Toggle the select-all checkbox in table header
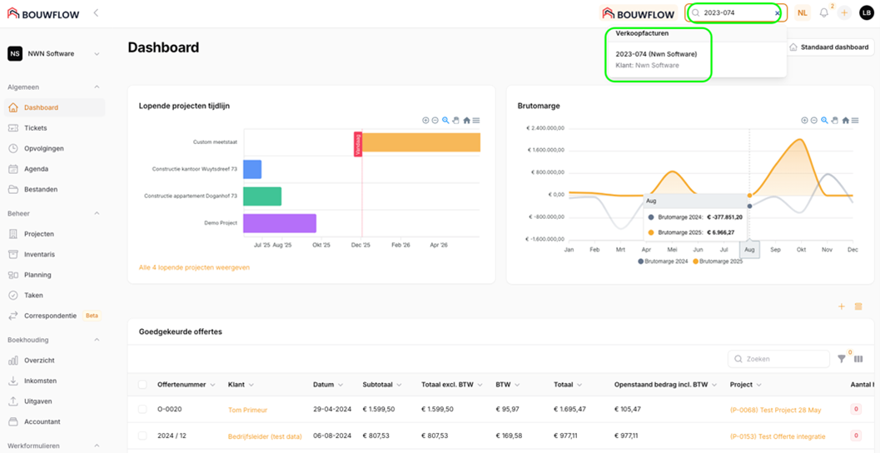880x453 pixels. click(142, 385)
